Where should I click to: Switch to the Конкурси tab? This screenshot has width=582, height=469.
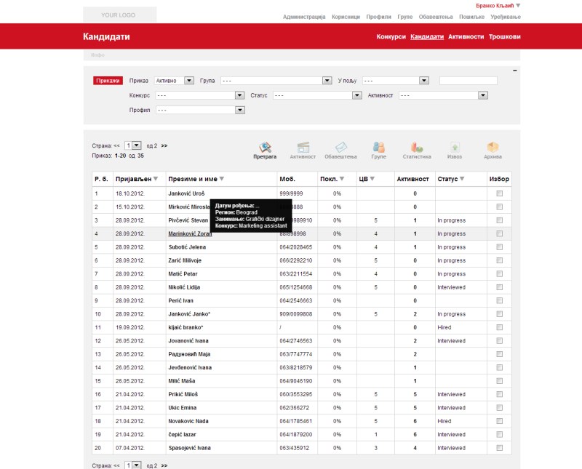391,36
